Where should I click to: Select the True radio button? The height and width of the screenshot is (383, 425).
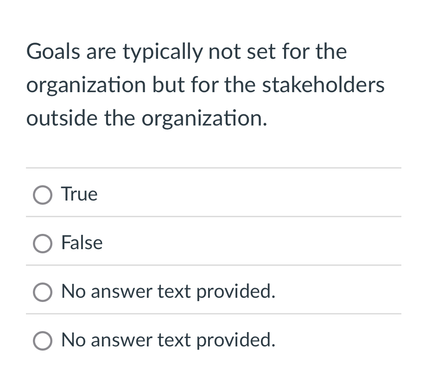point(42,195)
